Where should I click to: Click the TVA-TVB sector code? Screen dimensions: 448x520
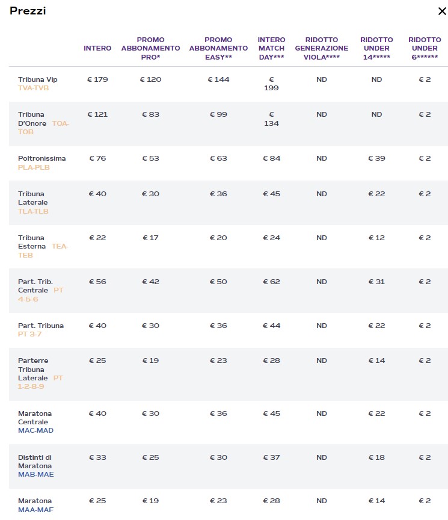(34, 88)
